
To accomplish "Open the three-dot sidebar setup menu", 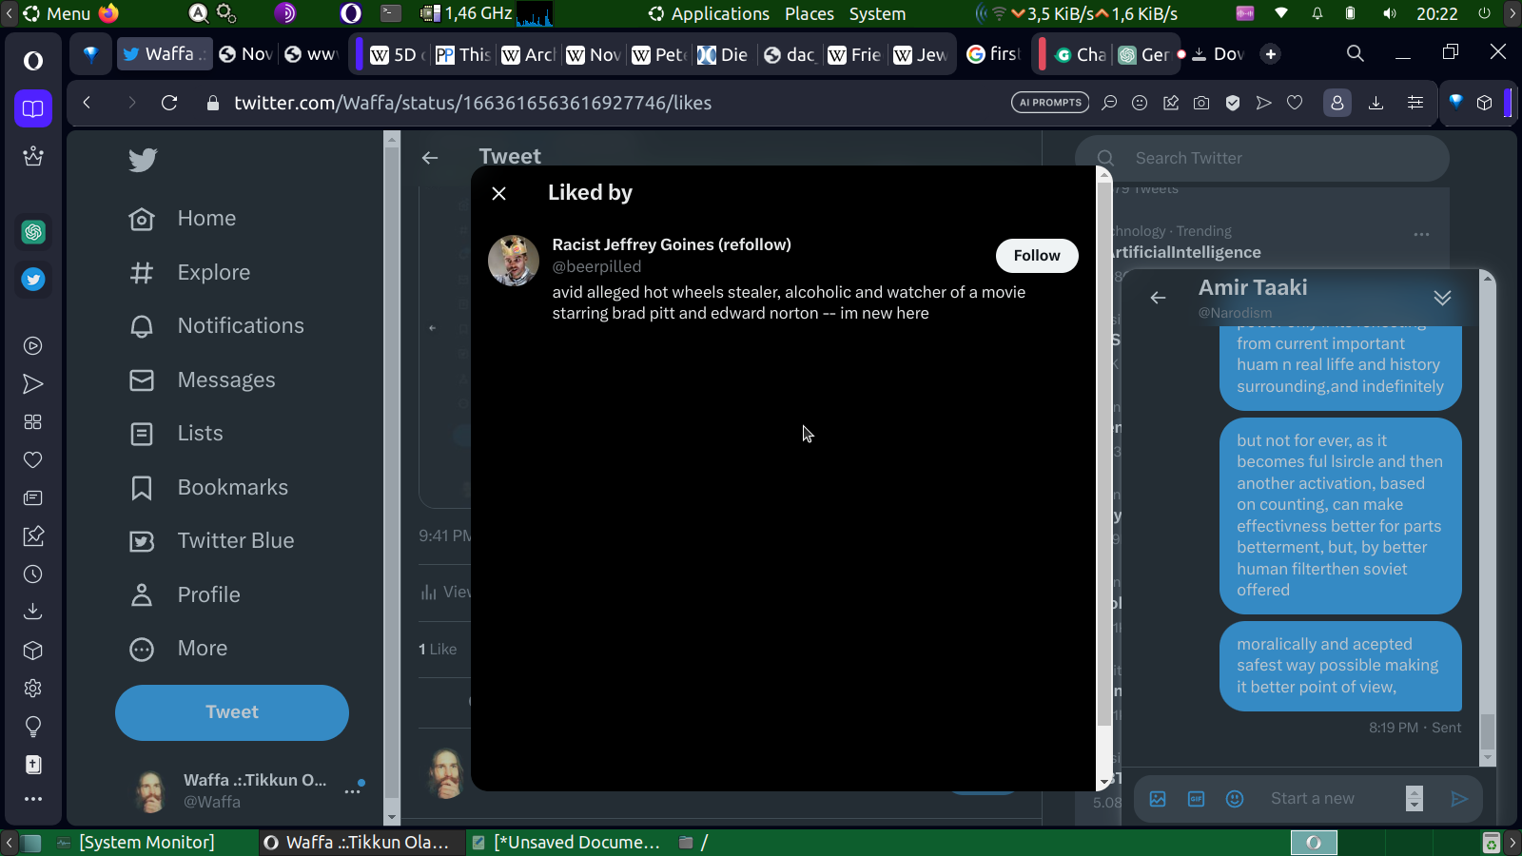I will point(33,799).
